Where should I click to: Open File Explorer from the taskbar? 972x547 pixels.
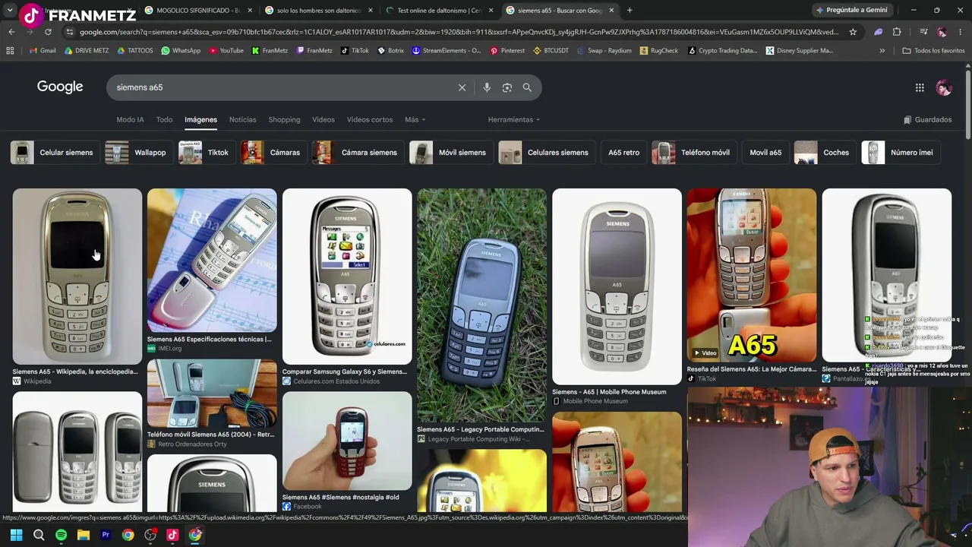pyautogui.click(x=84, y=535)
